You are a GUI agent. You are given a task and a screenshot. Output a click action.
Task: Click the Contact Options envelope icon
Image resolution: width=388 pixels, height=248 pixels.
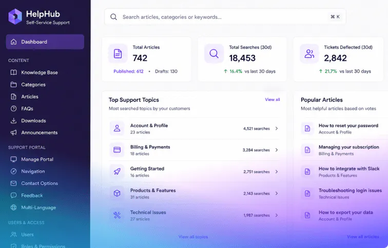tap(14, 183)
